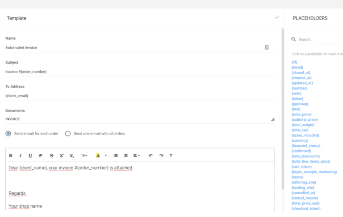Screen dimensions: 343x217
Task: Insert the {total_discounts} placeholder
Action: coord(305,156)
